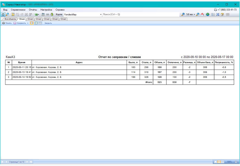Switch to the Все объекты tab
This screenshot has height=166, width=240.
coord(10,19)
